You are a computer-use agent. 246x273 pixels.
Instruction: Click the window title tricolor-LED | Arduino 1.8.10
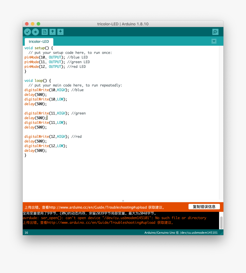(x=123, y=24)
